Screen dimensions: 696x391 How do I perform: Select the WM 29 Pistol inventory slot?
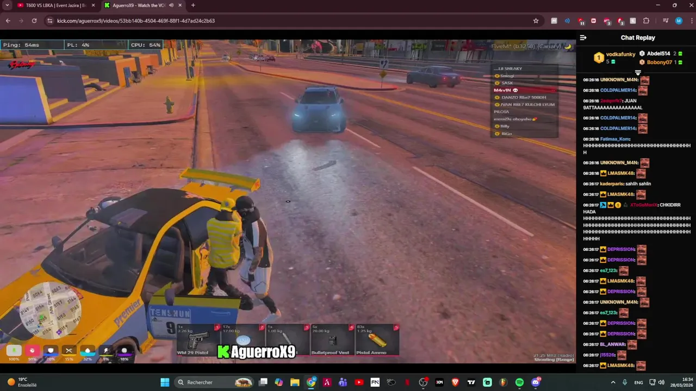[x=197, y=340]
